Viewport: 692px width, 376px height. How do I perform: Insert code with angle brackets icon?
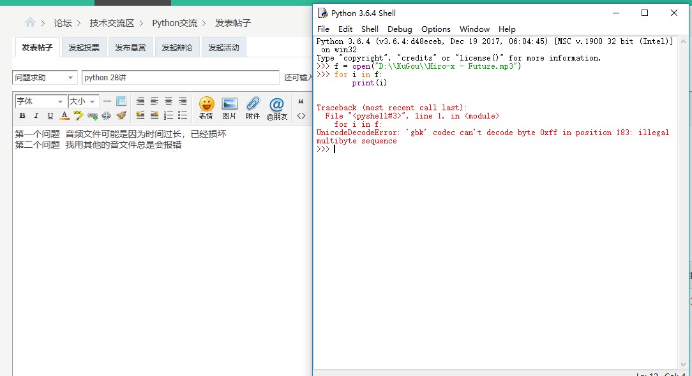[301, 115]
